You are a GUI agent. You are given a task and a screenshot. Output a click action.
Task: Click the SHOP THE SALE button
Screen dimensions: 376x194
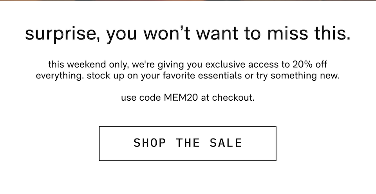pyautogui.click(x=188, y=144)
